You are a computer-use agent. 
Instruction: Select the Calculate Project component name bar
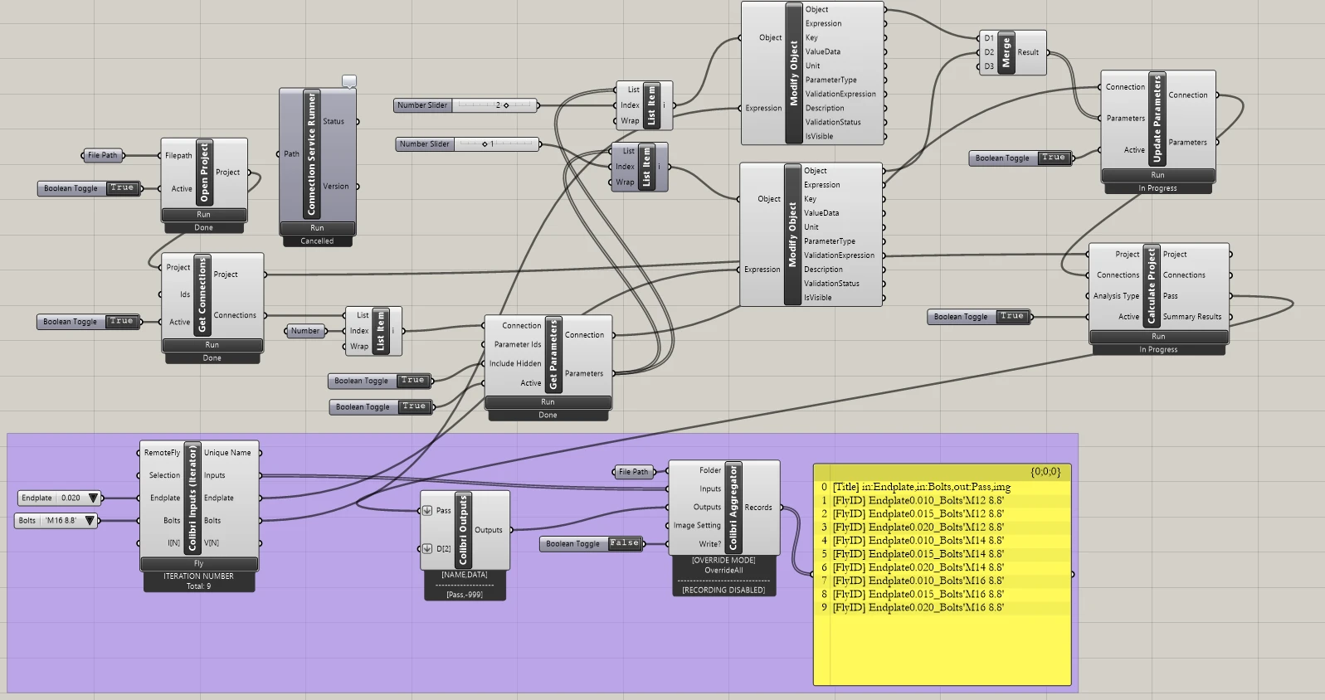tap(1151, 285)
